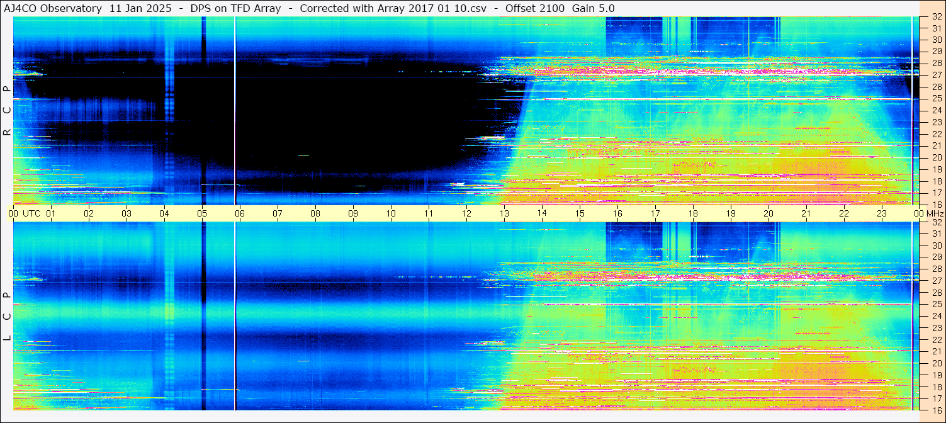Click the '05' hour mark on time axis
This screenshot has height=423, width=946.
tap(202, 213)
